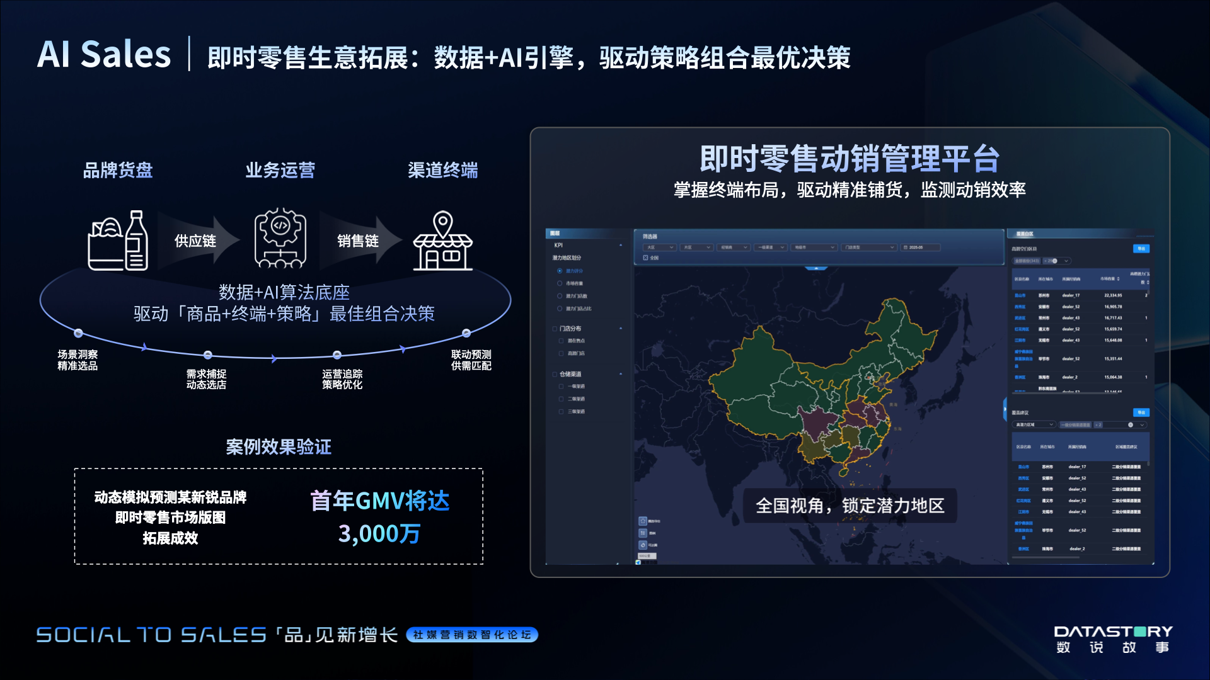Collapse filter bar with blue up-arrow tab
Screen dimensions: 1210x680
(816, 268)
